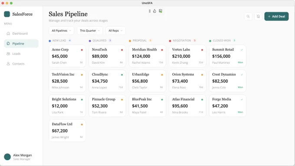Click the Qualified count badge
Image resolution: width=295 pixels, height=166 pixels.
coord(110,40)
